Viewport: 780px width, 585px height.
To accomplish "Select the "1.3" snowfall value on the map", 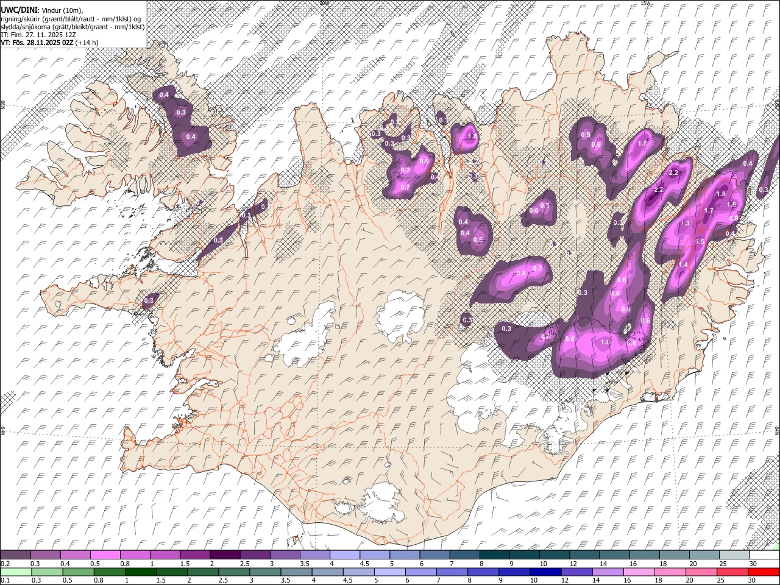I will pos(685,224).
